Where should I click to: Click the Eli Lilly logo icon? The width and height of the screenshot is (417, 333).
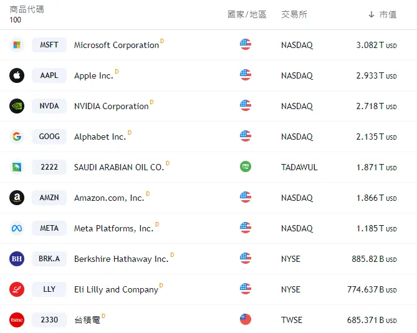(17, 289)
